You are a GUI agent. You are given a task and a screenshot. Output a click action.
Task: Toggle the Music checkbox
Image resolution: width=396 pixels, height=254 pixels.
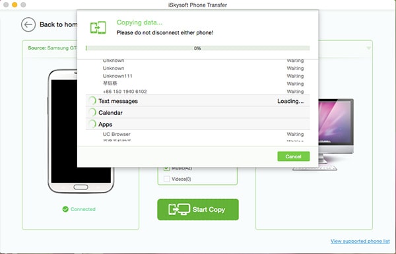166,169
